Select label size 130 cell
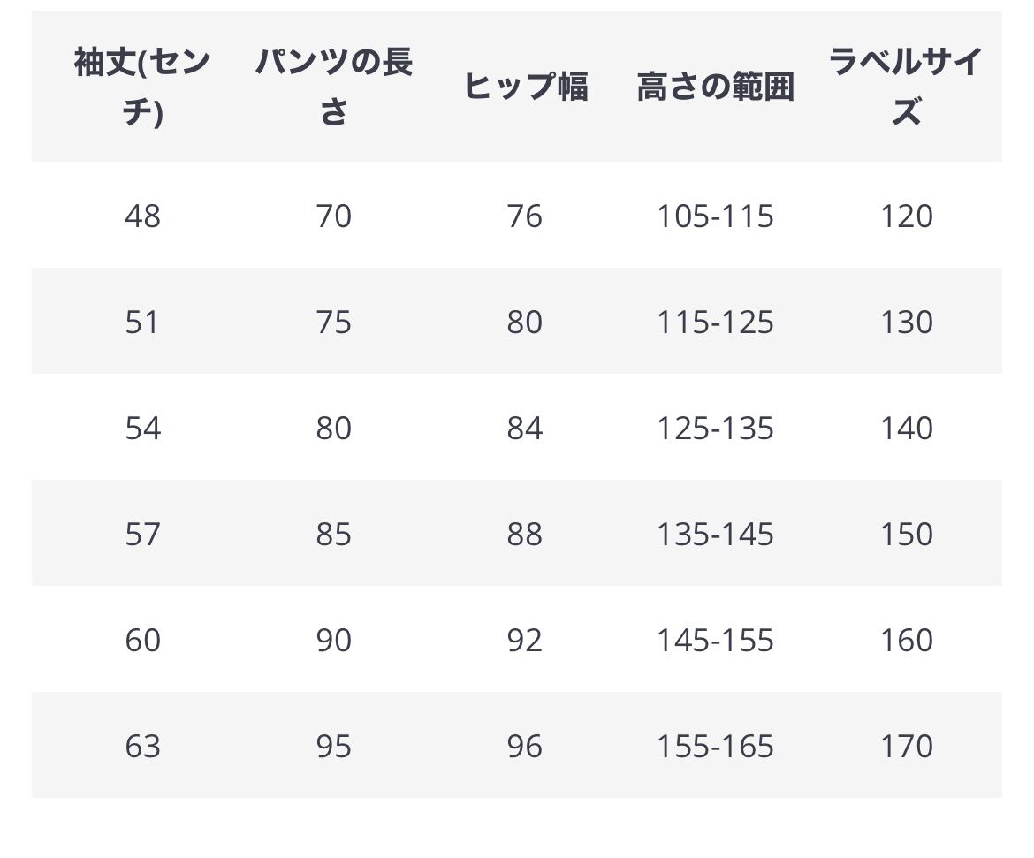Viewport: 1034px width, 858px height. [906, 322]
